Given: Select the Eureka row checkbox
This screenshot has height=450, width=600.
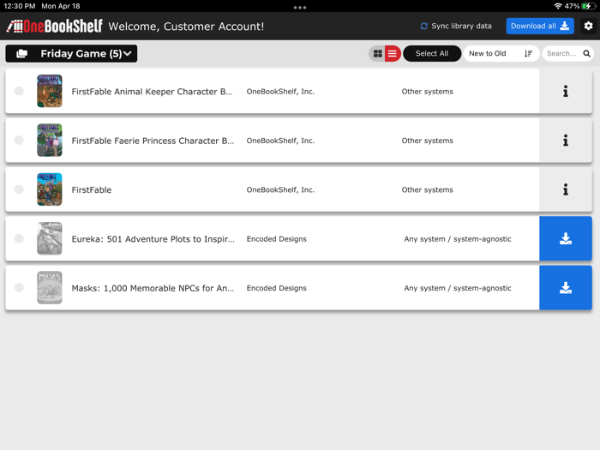Looking at the screenshot, I should point(19,238).
